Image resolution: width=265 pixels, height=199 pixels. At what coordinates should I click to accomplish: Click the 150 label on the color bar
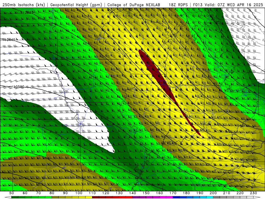(x=146, y=193)
